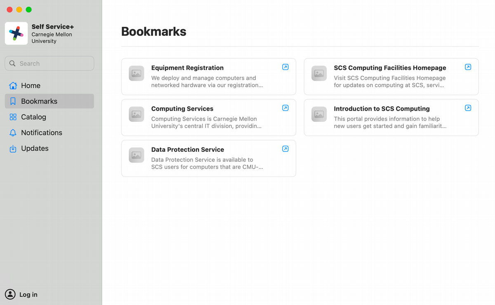Select Bookmarks in the sidebar

[49, 101]
